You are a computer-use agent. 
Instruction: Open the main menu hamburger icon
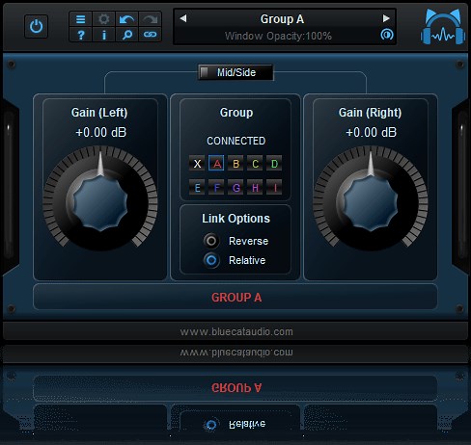[80, 19]
